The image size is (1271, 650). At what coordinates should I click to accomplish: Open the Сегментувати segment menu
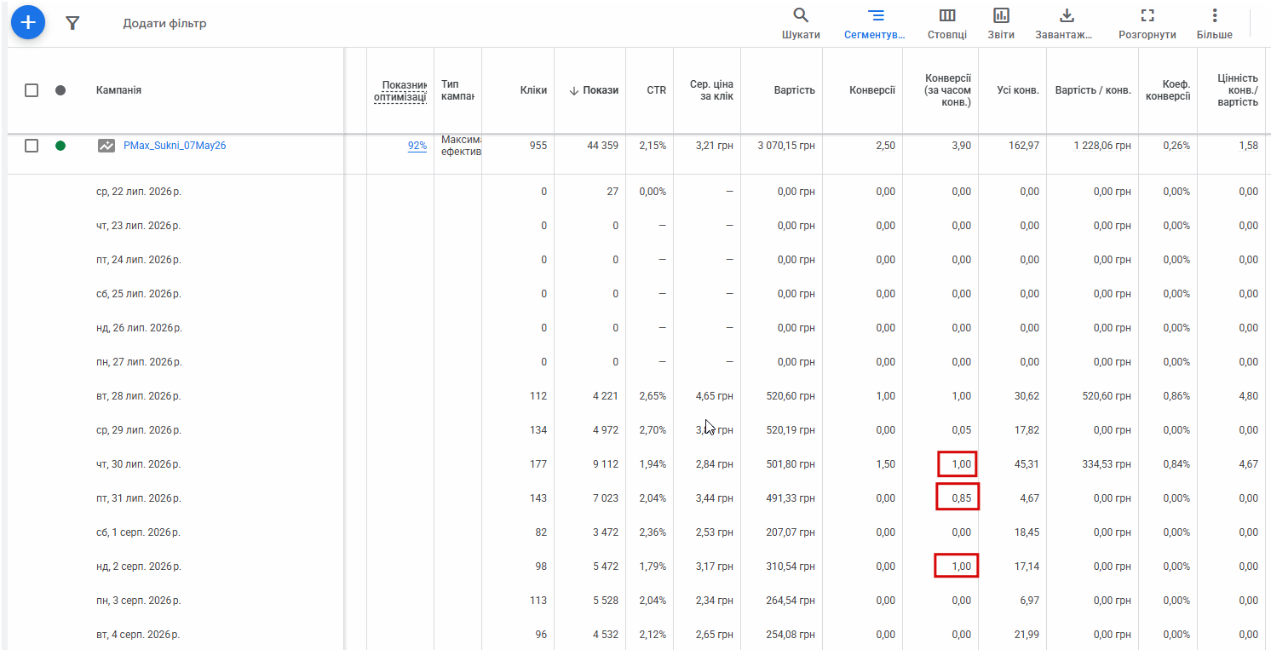[x=876, y=24]
